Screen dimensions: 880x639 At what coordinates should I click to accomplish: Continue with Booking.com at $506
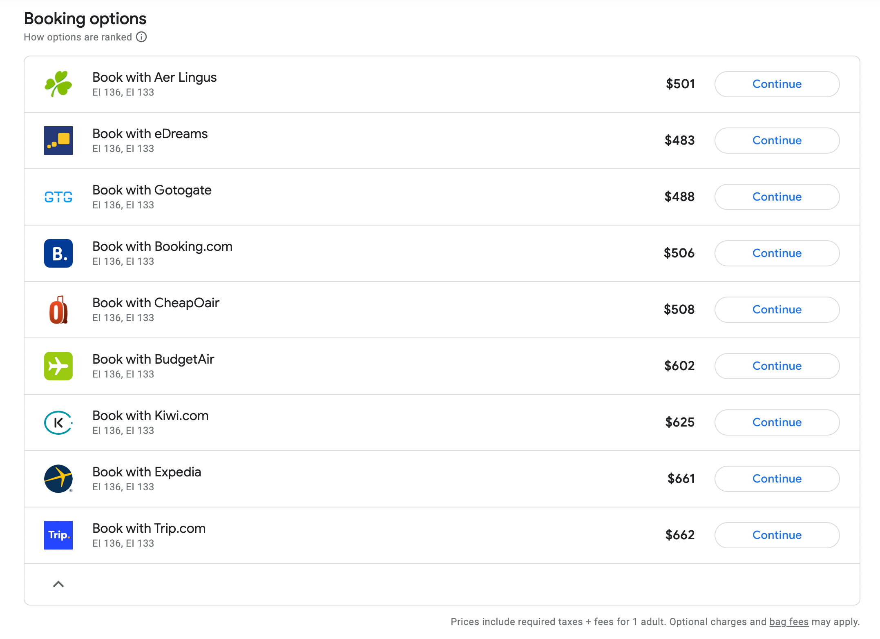[777, 253]
